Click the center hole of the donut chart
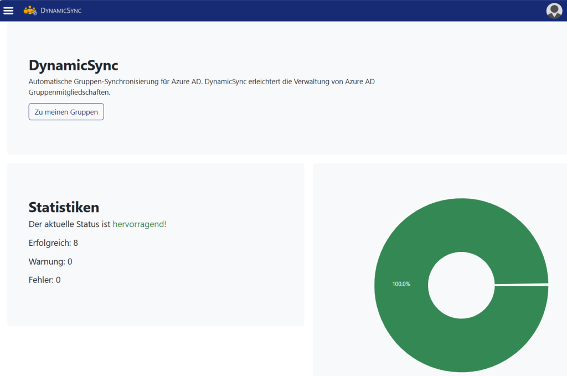The height and width of the screenshot is (376, 567). (461, 285)
